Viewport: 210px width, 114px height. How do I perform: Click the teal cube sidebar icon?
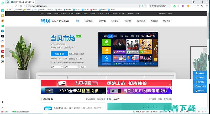(x=3, y=10)
